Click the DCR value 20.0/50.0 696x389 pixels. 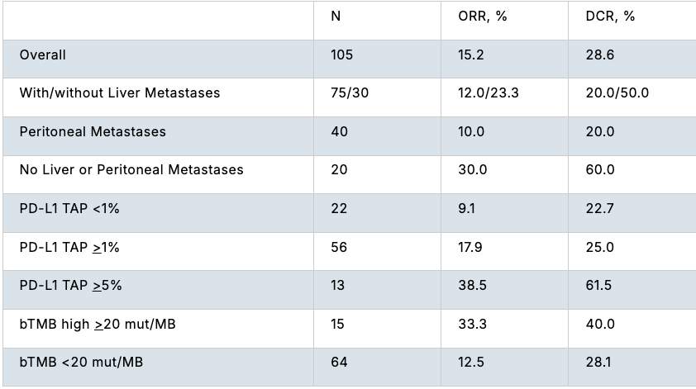[617, 93]
